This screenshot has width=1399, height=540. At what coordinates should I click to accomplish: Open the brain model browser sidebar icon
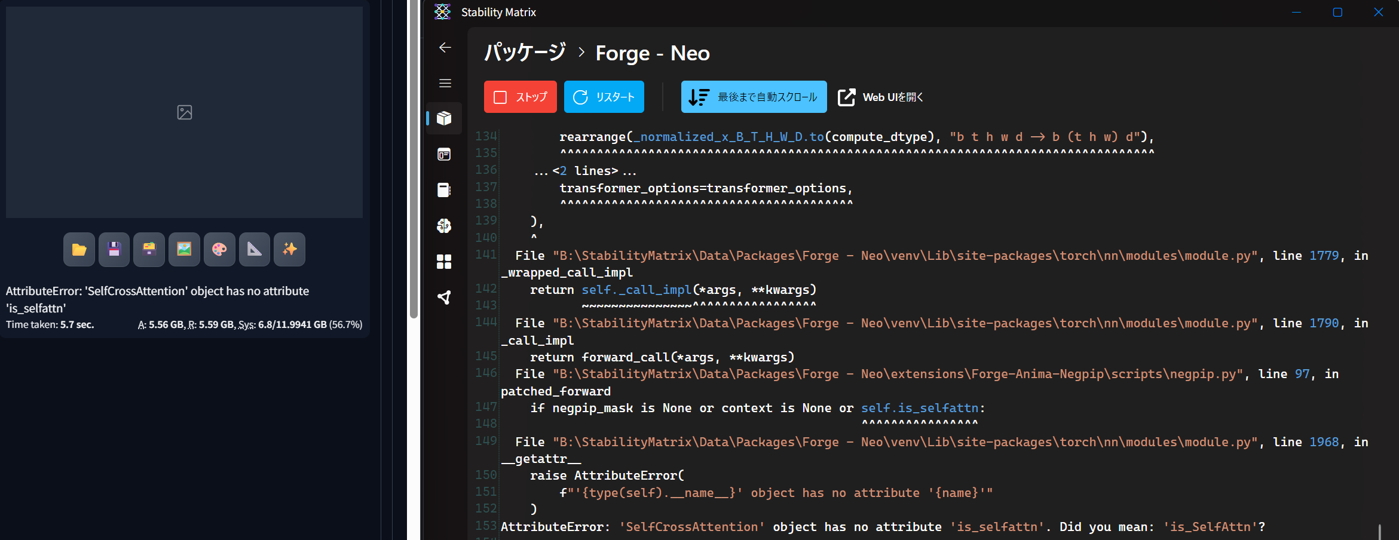point(444,226)
